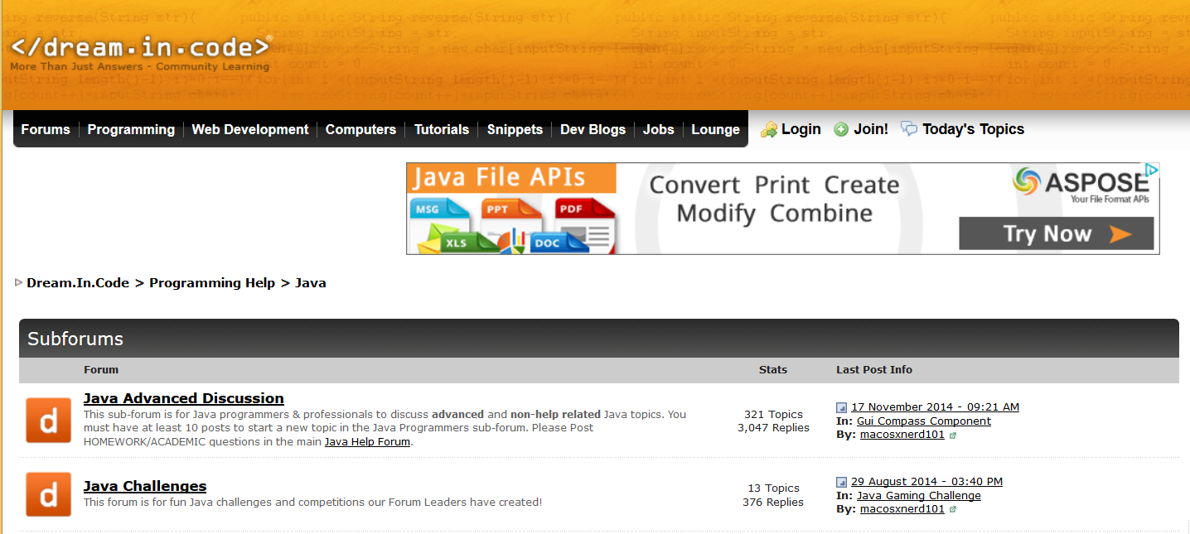
Task: Open the Computers menu
Action: coord(360,129)
